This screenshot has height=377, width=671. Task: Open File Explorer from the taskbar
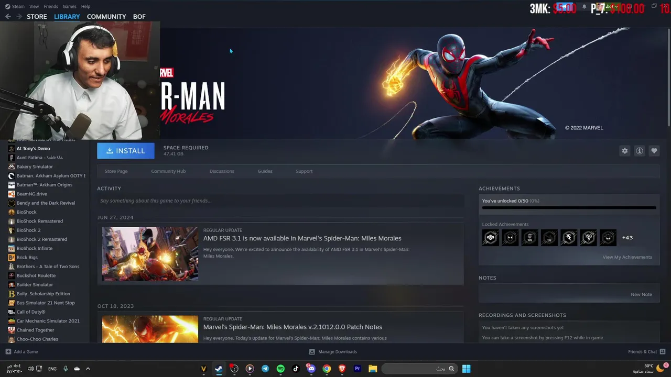373,369
